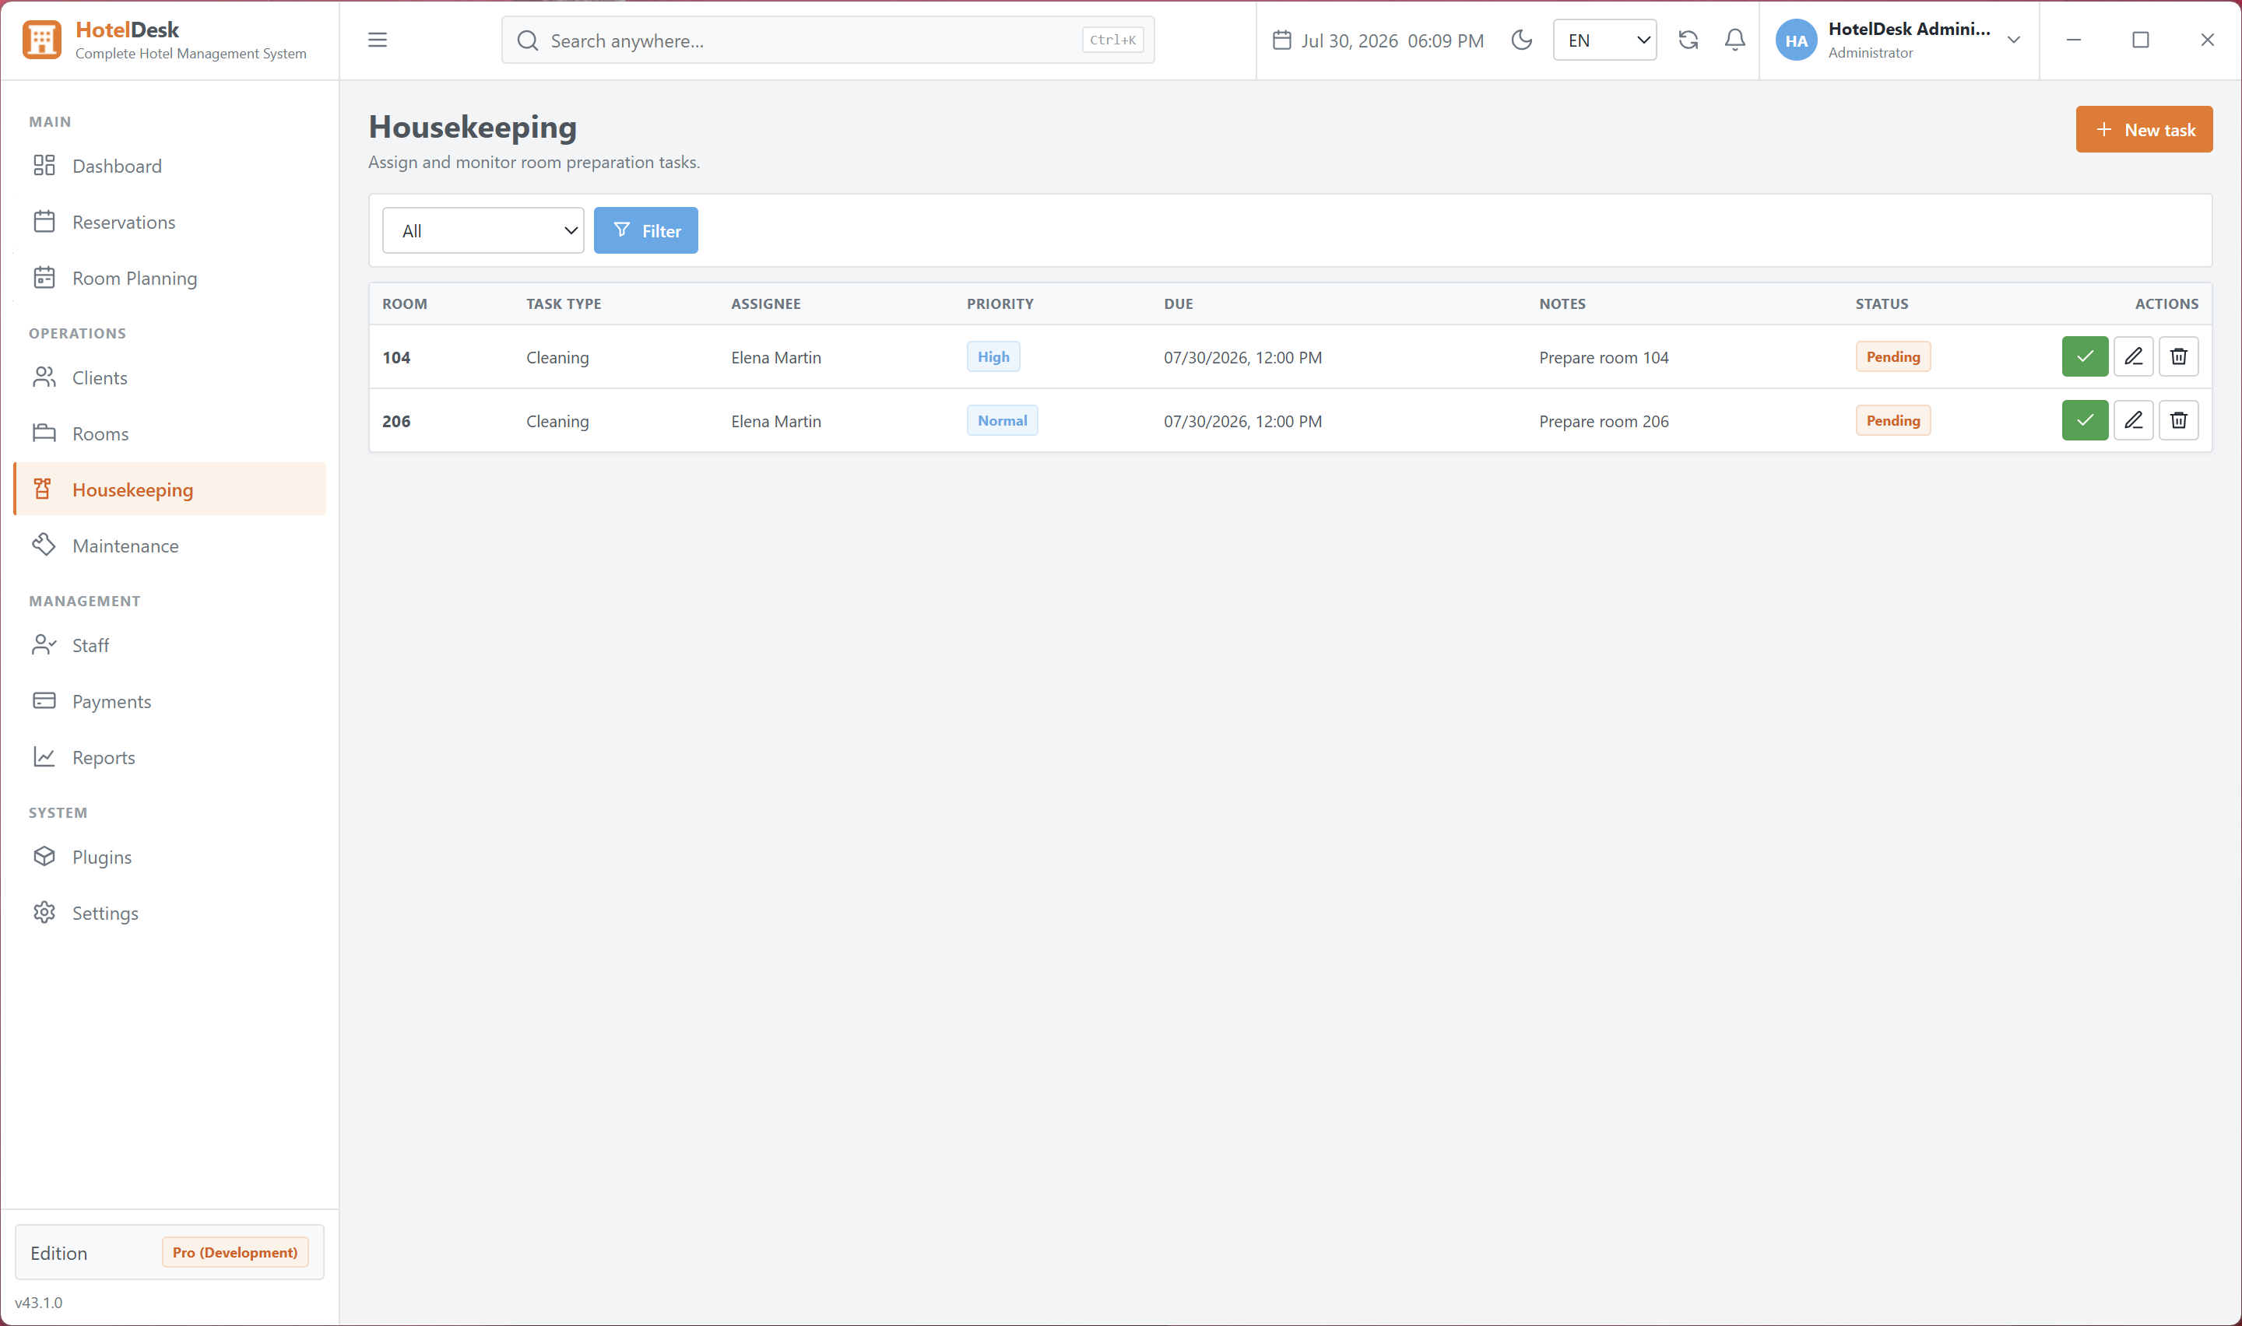2242x1326 pixels.
Task: Click the date Jul 30, 2026 06:09 PM
Action: coord(1392,40)
